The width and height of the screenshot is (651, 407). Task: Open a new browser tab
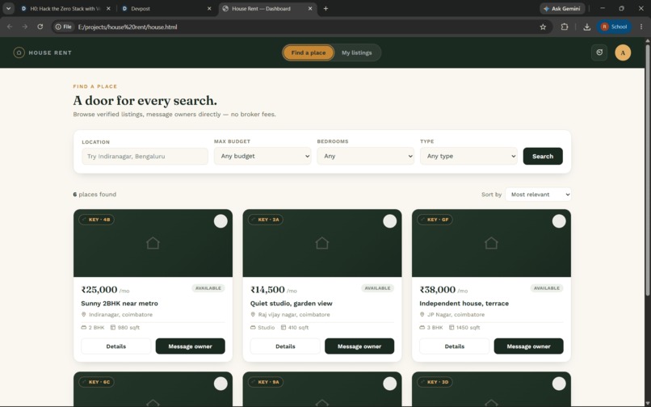tap(325, 8)
